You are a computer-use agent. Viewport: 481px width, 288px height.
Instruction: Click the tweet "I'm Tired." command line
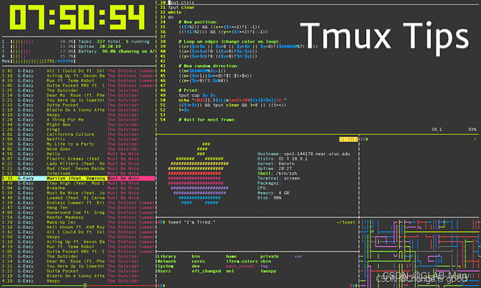point(192,222)
